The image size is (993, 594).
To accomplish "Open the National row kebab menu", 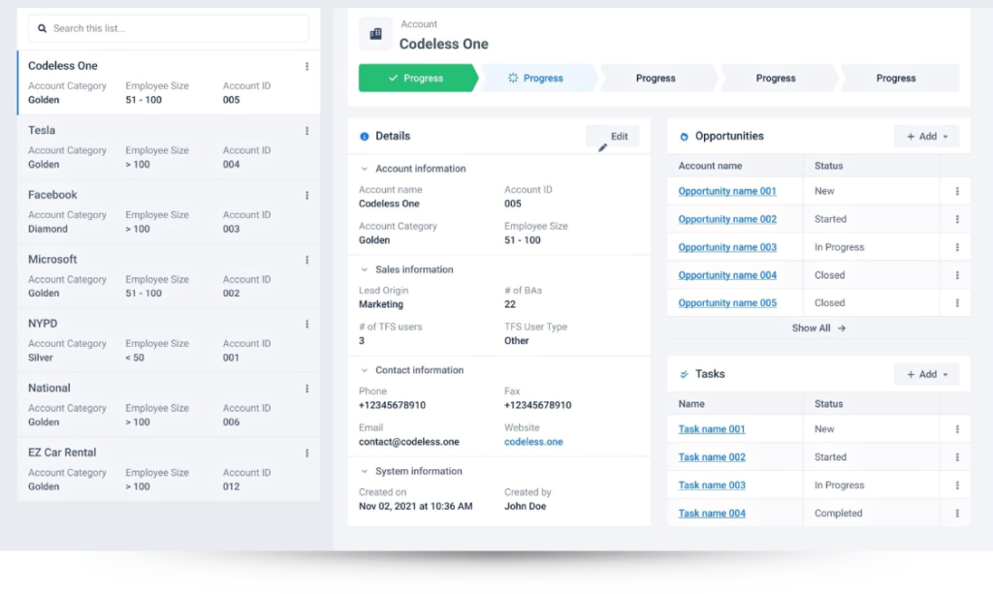I will (x=307, y=389).
